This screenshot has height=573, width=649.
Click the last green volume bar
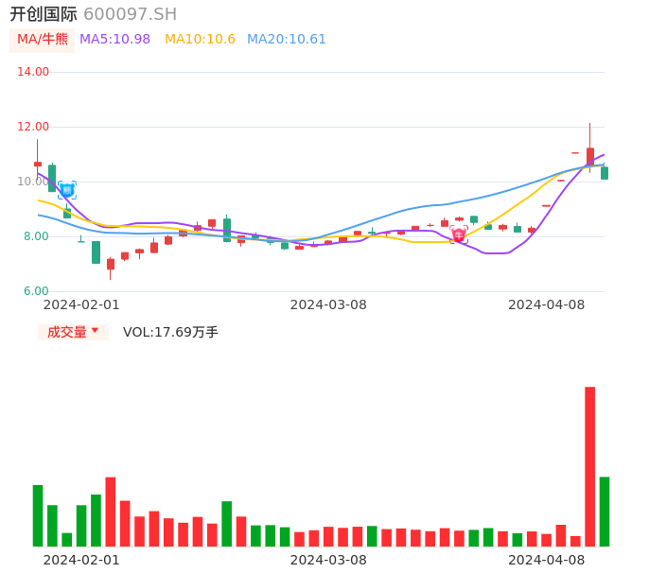tap(605, 512)
